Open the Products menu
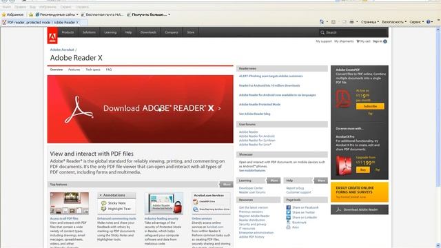Viewport: 441px width, 248px height. click(68, 32)
